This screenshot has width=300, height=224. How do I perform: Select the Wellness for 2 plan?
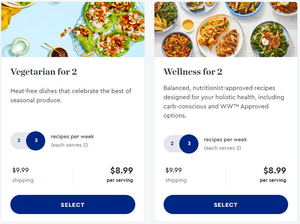tap(226, 204)
